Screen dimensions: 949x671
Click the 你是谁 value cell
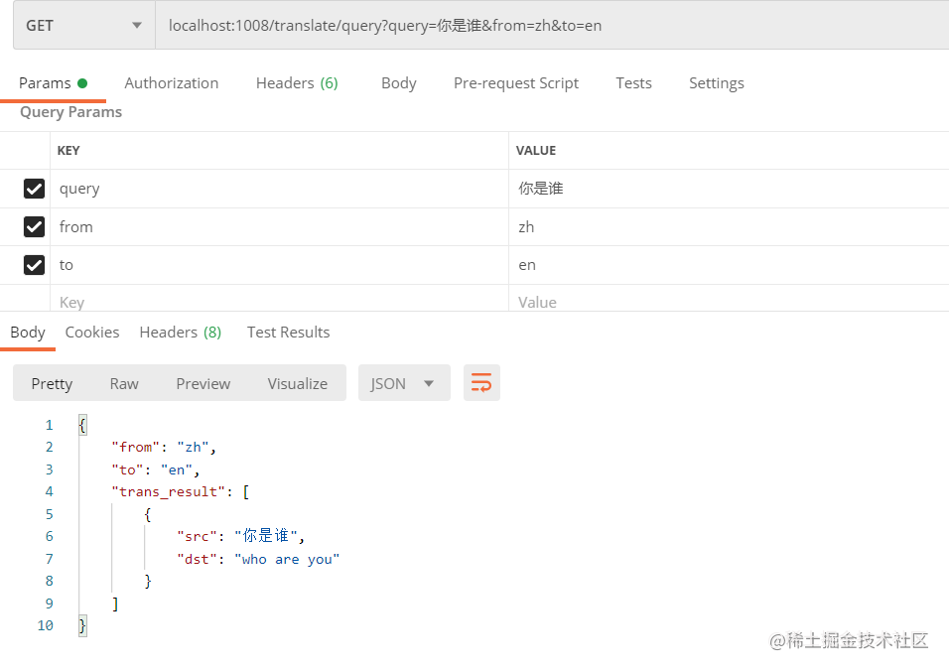click(729, 189)
